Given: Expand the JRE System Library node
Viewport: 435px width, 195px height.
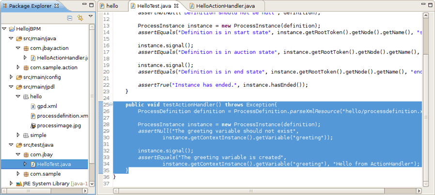Looking at the screenshot, I should coord(11,183).
